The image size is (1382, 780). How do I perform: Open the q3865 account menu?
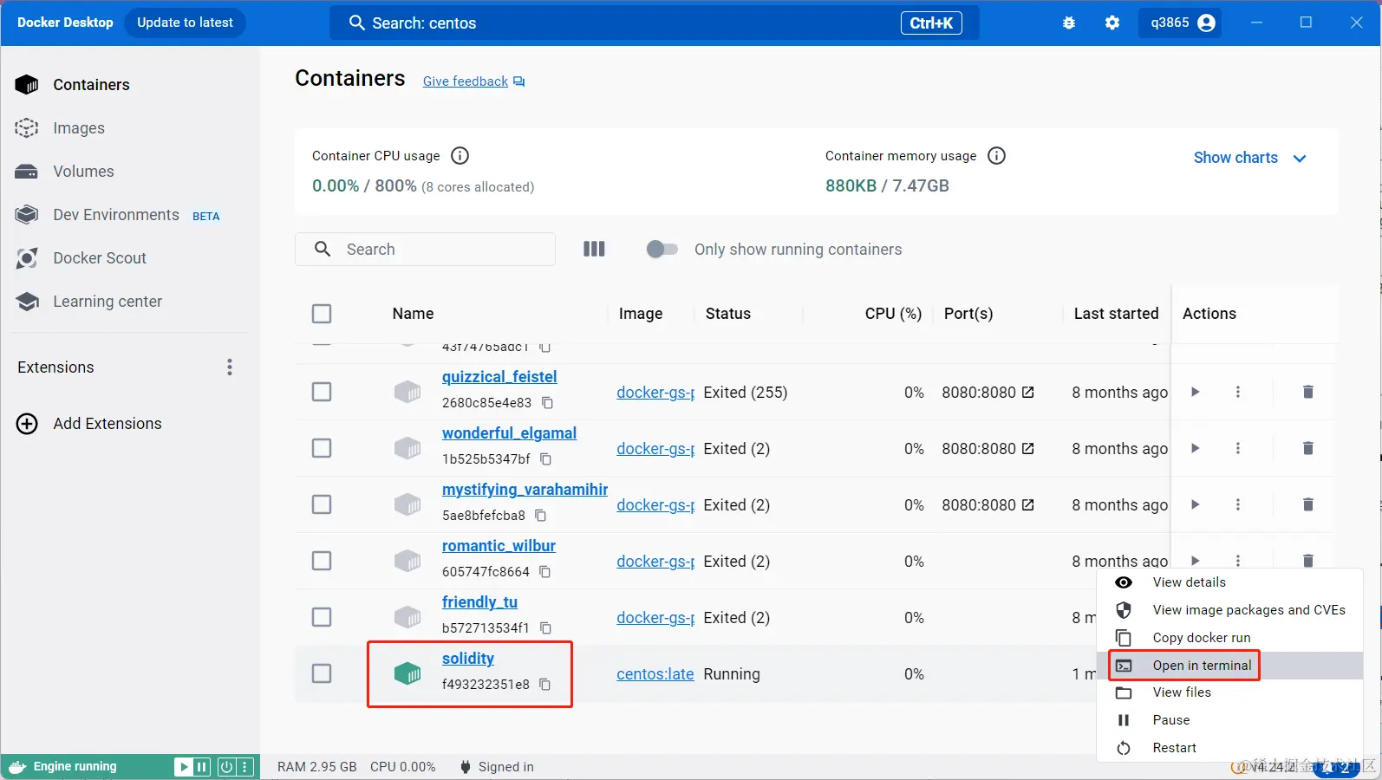click(1180, 23)
